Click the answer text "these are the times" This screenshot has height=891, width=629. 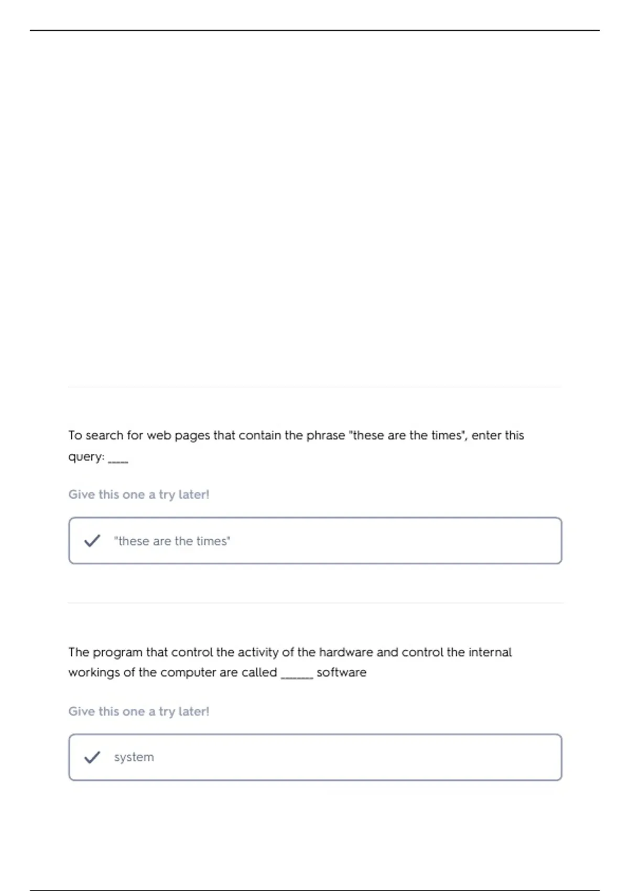172,541
